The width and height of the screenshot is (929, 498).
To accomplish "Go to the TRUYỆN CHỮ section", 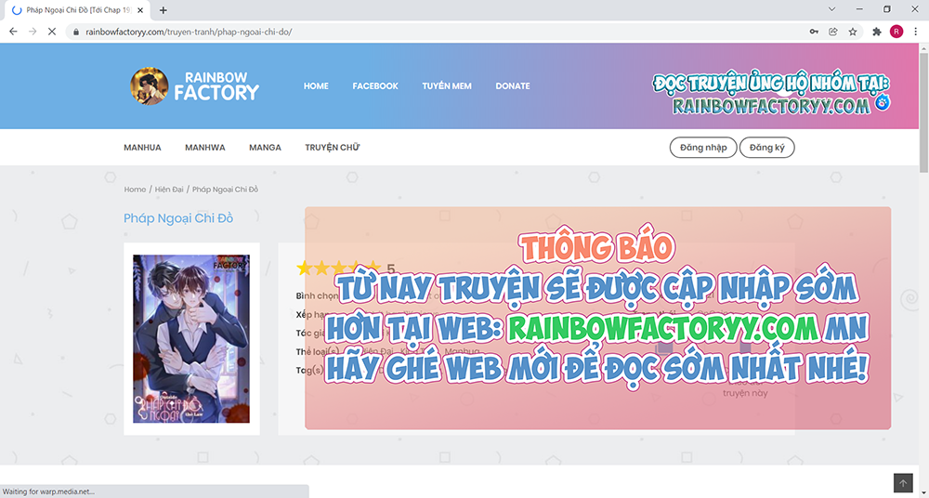I will pyautogui.click(x=332, y=148).
